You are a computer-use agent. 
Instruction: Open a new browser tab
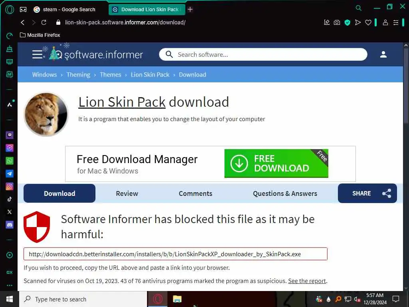click(x=190, y=10)
